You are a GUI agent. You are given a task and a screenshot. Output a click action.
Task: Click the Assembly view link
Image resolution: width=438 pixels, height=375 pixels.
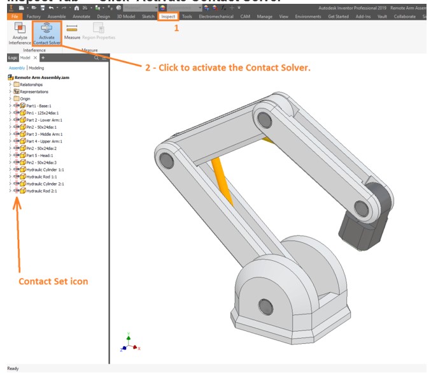point(17,67)
